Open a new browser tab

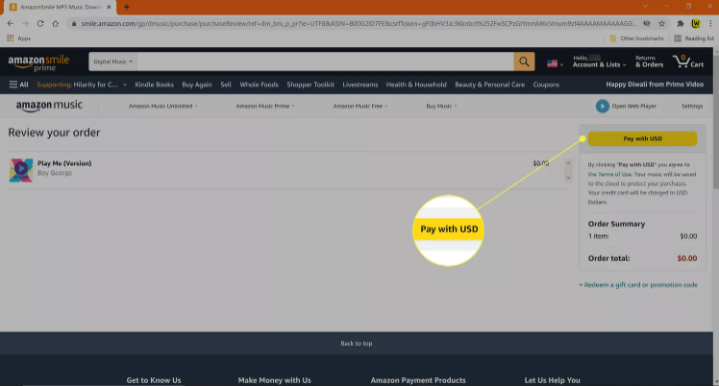[127, 7]
